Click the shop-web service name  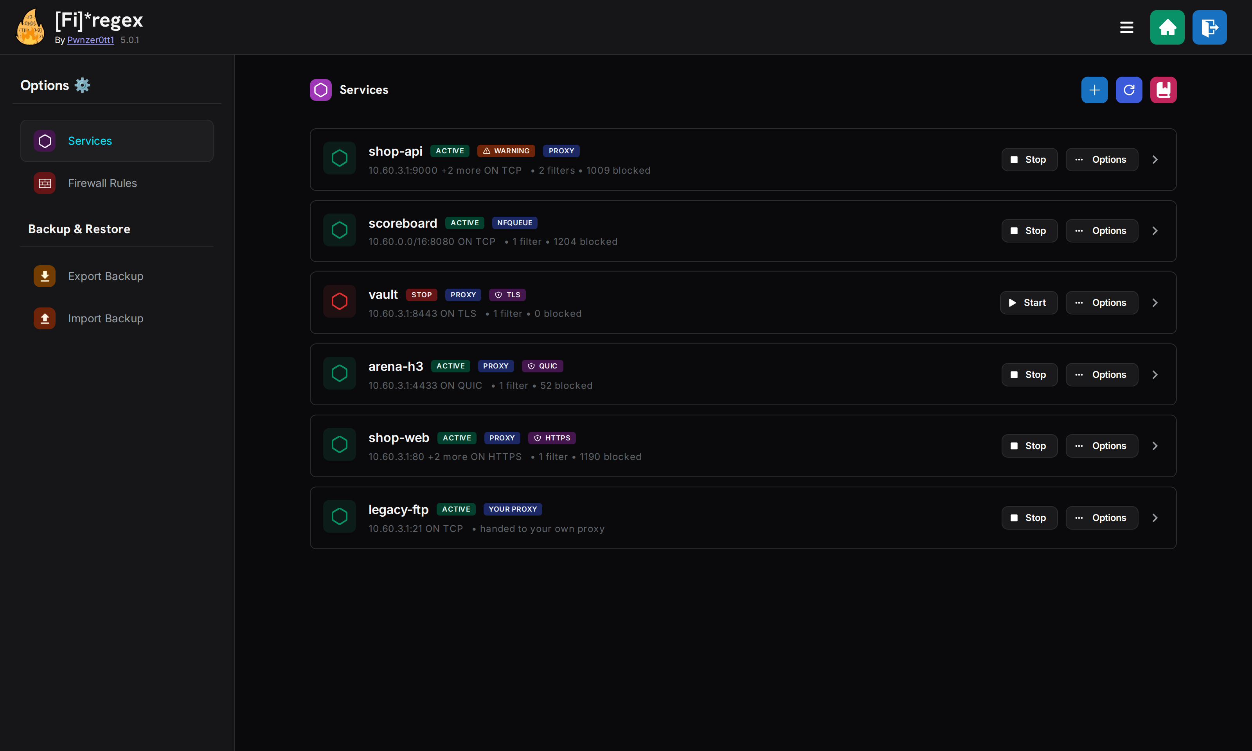click(x=399, y=438)
